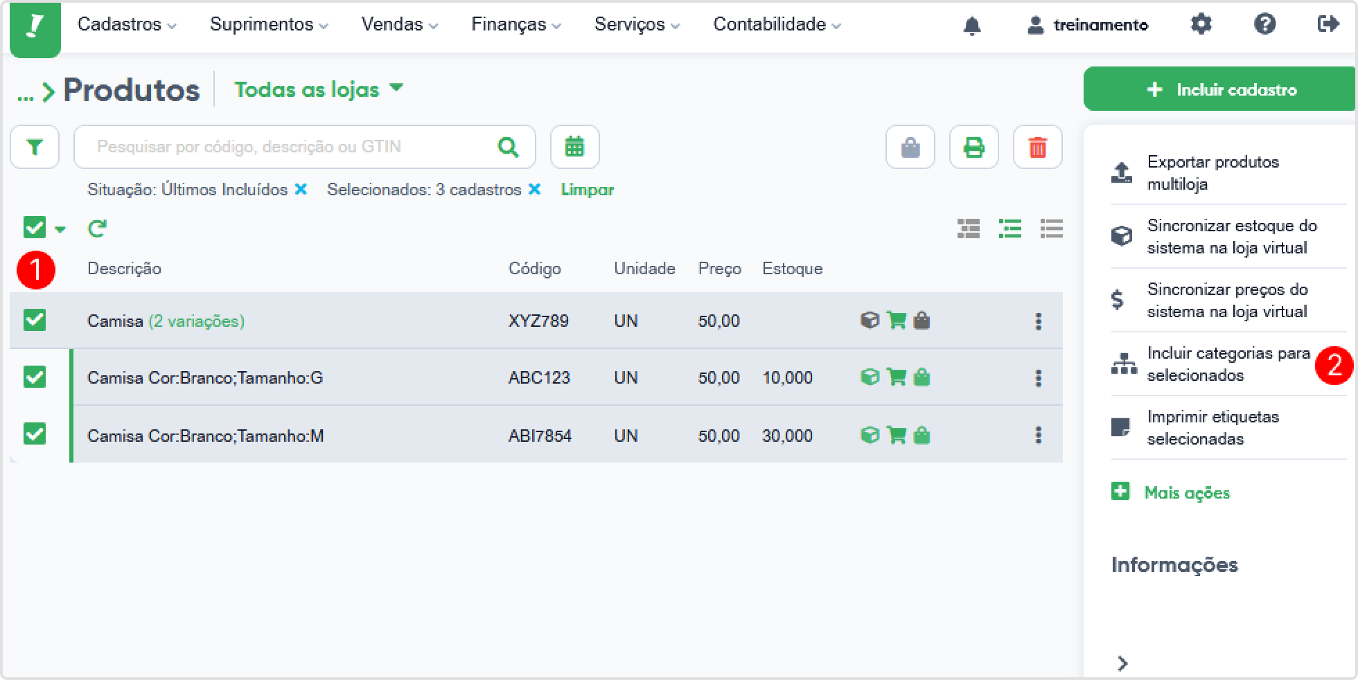Screen dimensions: 1358x680
Task: Click the Código column header
Action: coord(535,269)
